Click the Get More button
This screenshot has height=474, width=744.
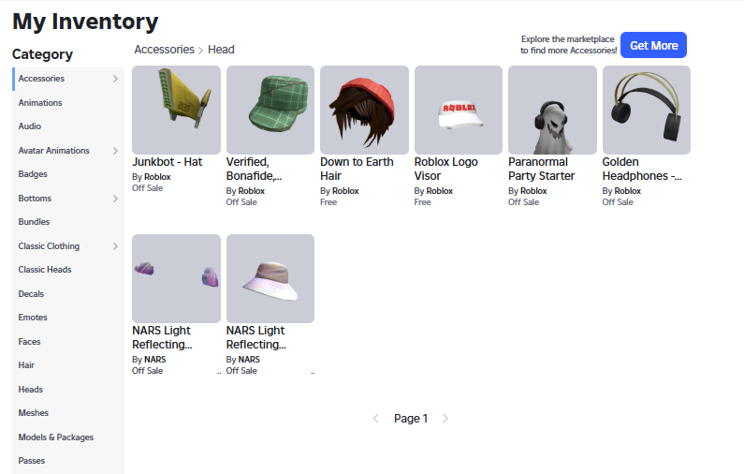click(653, 45)
